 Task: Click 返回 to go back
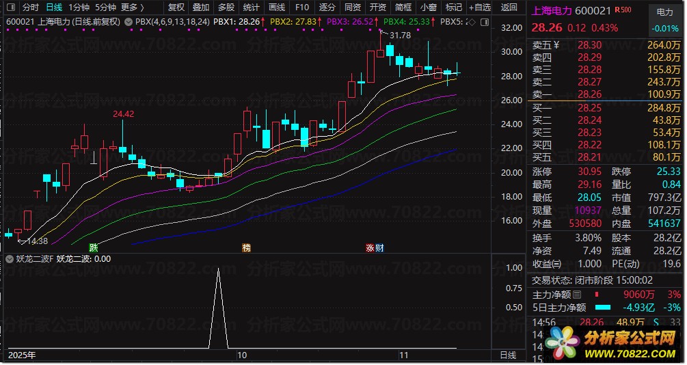509,8
